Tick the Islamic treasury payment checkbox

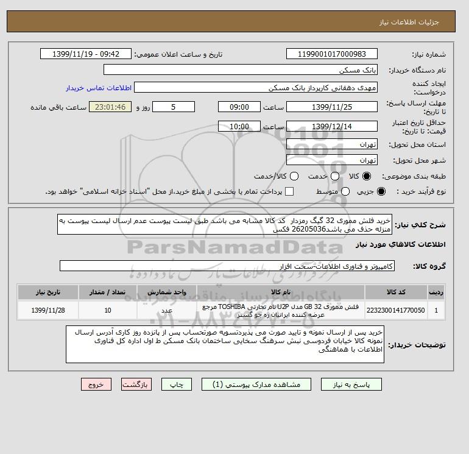(x=289, y=191)
